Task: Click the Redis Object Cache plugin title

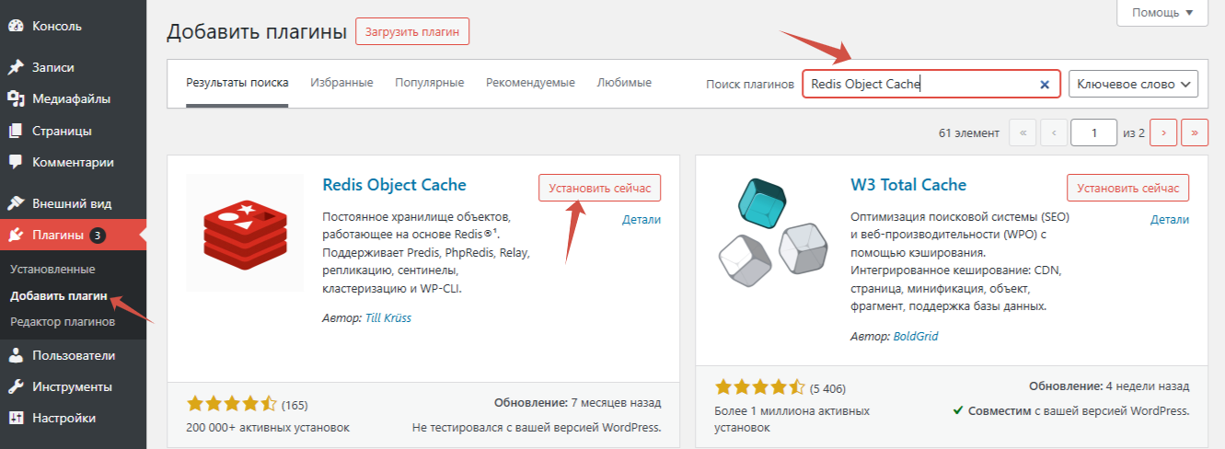Action: tap(394, 185)
